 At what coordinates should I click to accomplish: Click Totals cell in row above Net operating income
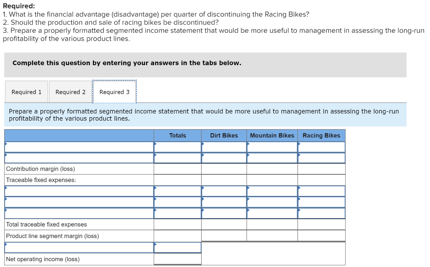pos(177,247)
